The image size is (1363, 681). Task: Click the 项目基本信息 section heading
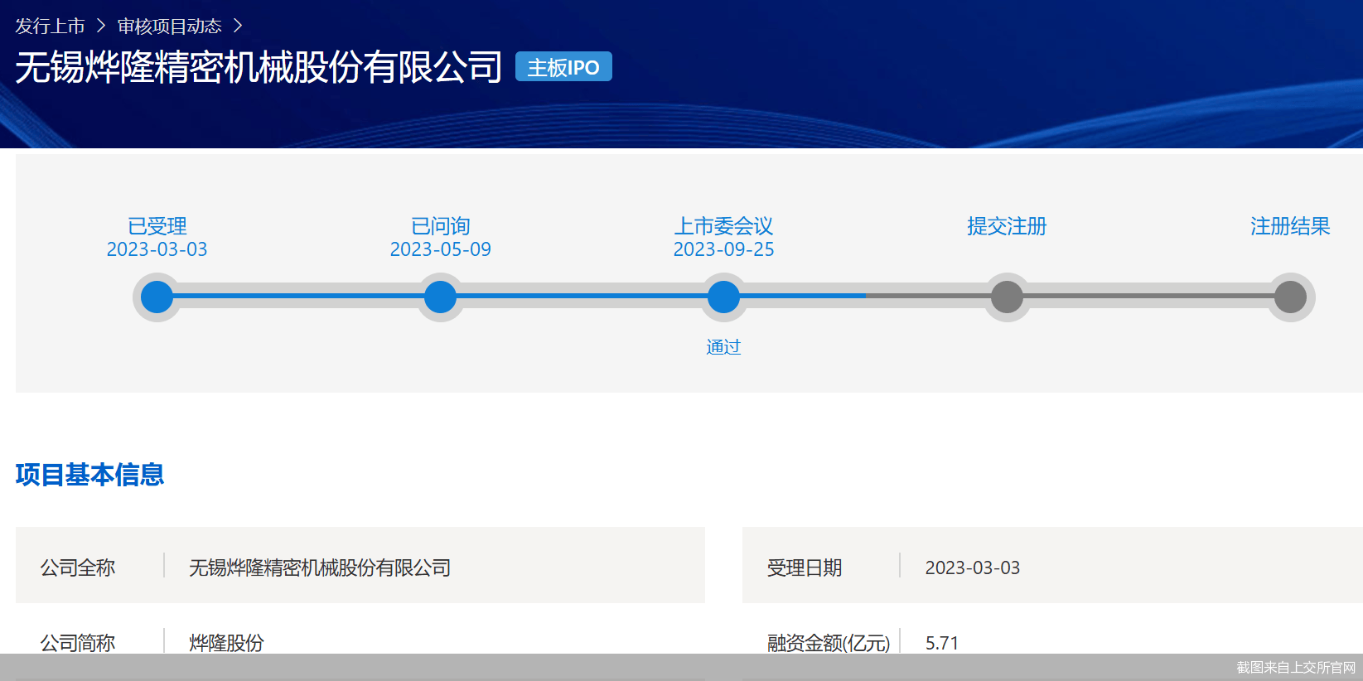[89, 475]
